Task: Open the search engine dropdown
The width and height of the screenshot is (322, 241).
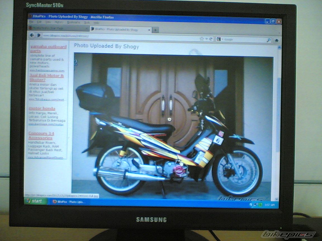Action: click(219, 39)
